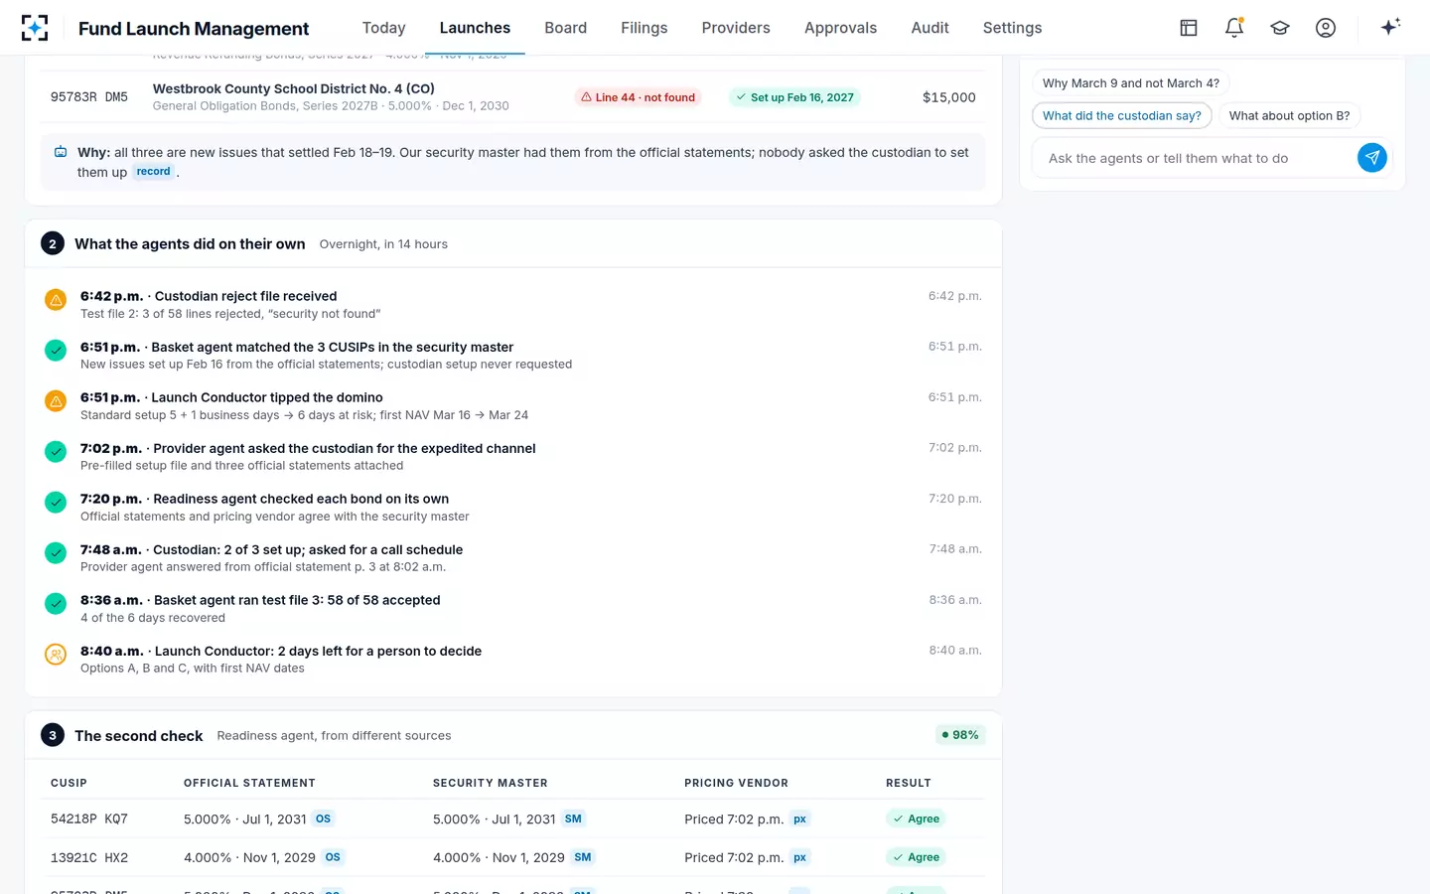Click the $15,000 amount

(x=948, y=97)
